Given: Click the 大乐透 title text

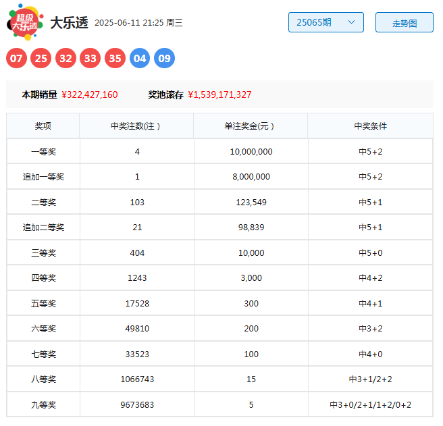Looking at the screenshot, I should point(69,22).
